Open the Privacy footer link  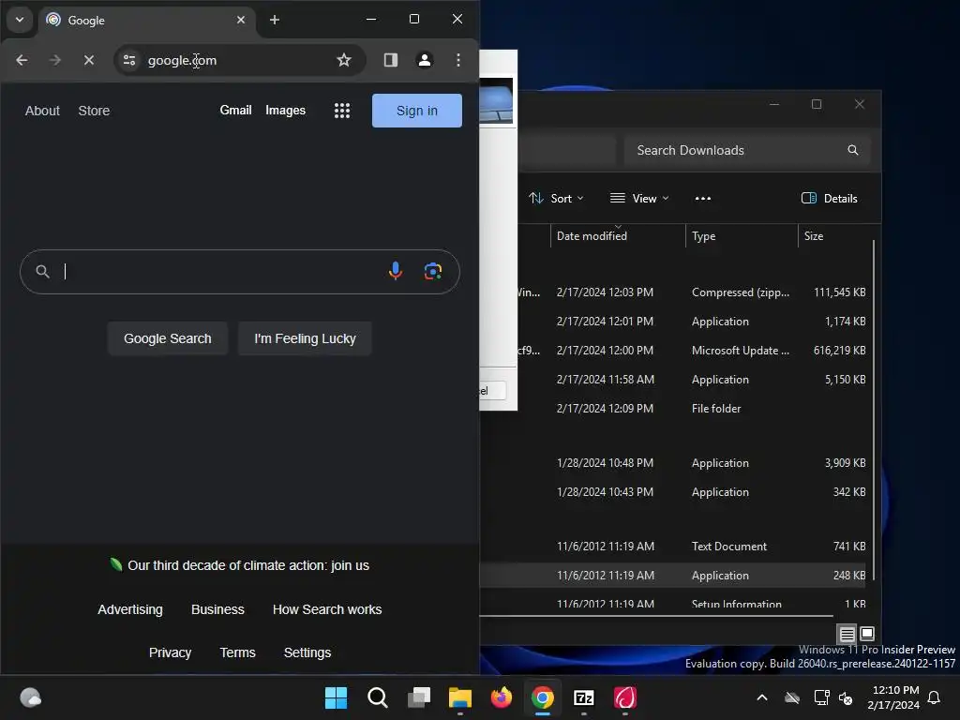click(171, 652)
